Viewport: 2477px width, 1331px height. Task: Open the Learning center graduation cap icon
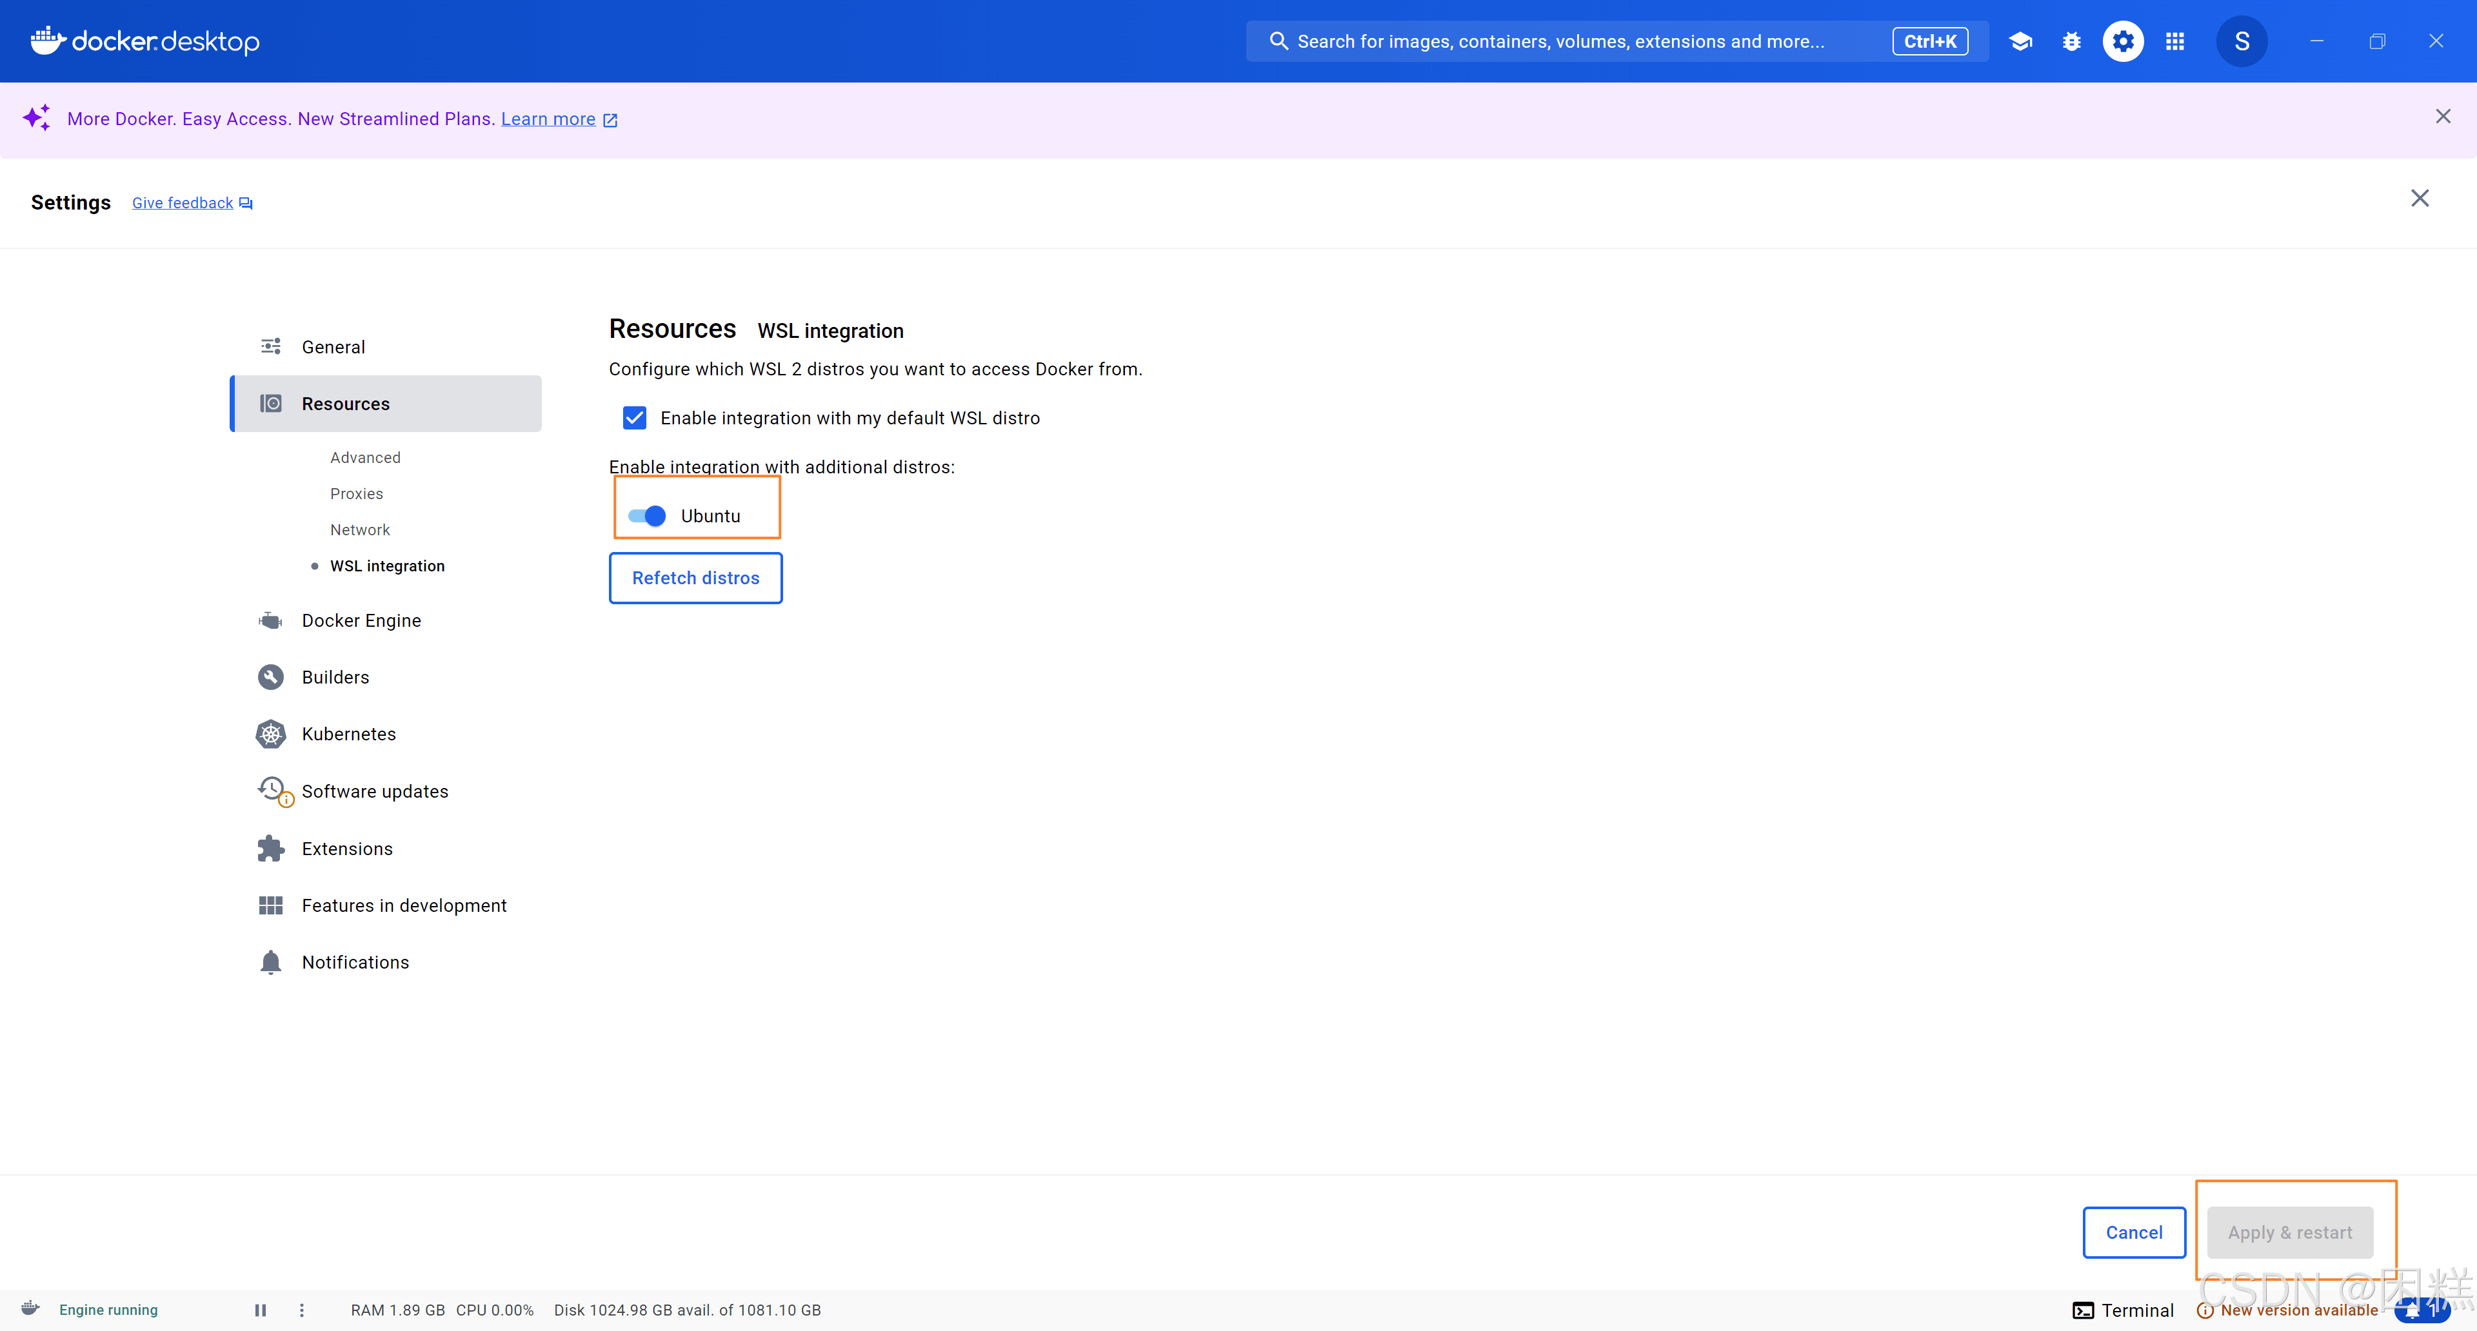coord(2020,41)
